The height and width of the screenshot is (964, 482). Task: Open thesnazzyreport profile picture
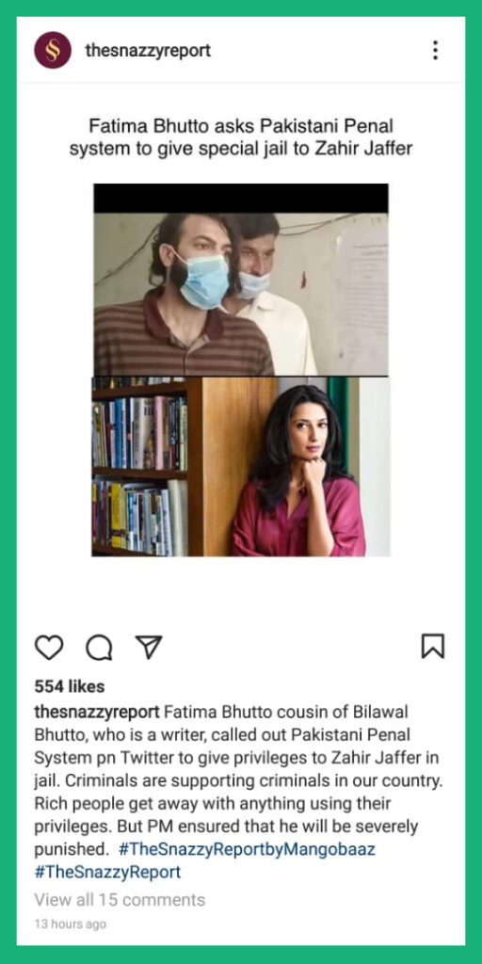pos(53,50)
